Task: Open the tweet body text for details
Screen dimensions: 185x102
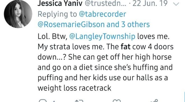Action: 106,62
